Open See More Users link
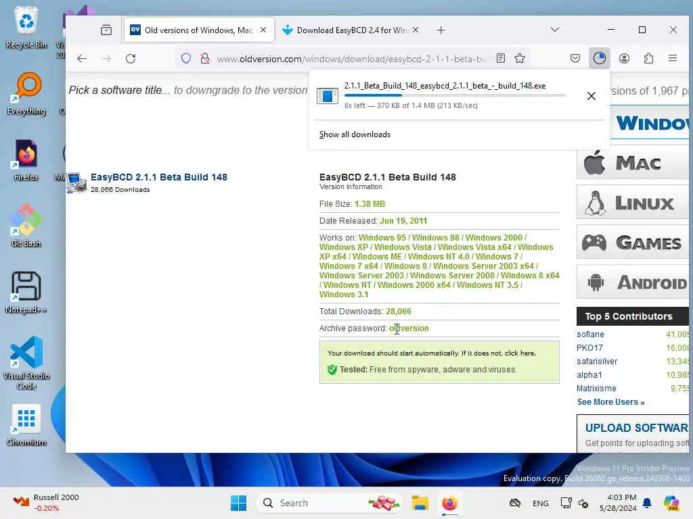693x519 pixels. [610, 402]
